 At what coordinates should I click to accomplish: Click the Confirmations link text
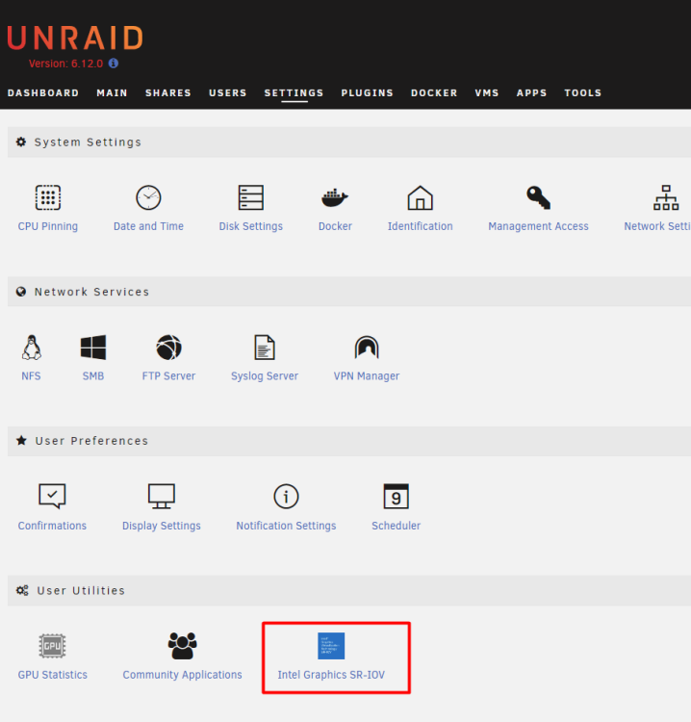click(52, 526)
